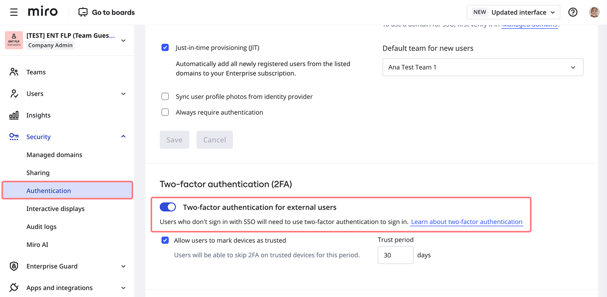
Task: Open Learn about two-factor authentication link
Action: point(467,222)
